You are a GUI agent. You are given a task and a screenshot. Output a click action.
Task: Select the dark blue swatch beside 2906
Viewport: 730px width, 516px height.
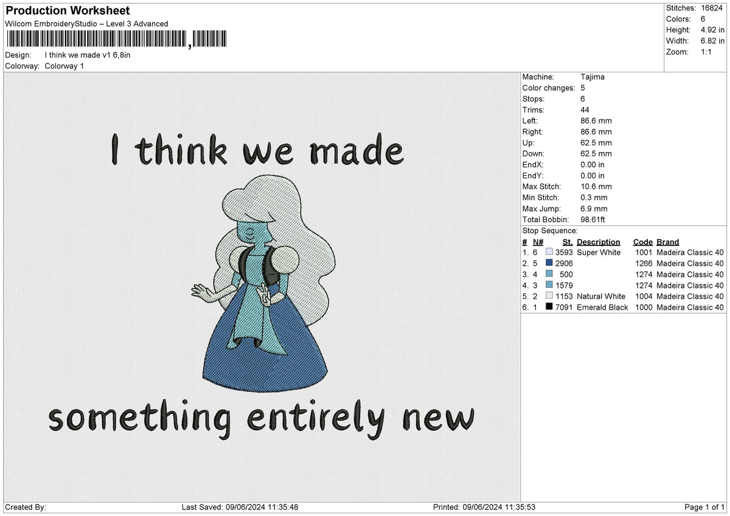549,263
